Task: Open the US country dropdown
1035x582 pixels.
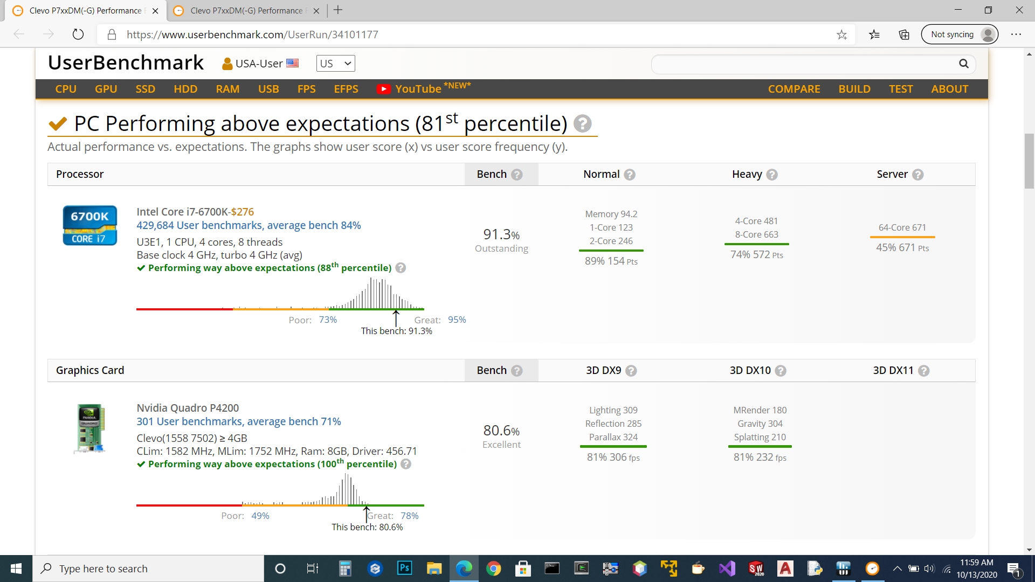Action: pyautogui.click(x=335, y=64)
